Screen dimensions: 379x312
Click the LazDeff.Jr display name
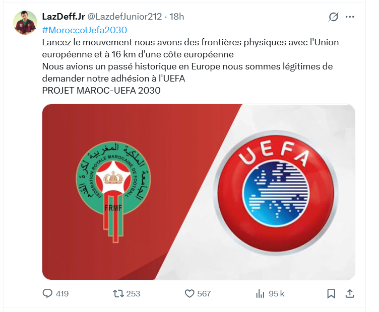[64, 17]
